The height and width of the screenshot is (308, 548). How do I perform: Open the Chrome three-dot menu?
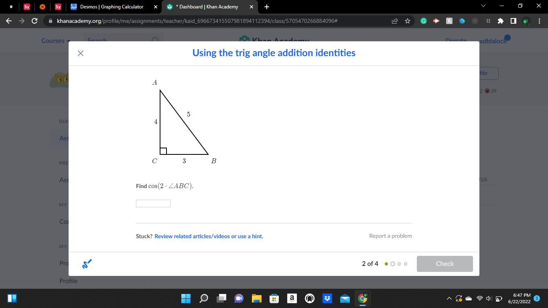point(539,21)
